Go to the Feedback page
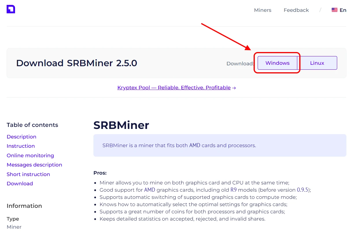The image size is (358, 233). click(296, 10)
